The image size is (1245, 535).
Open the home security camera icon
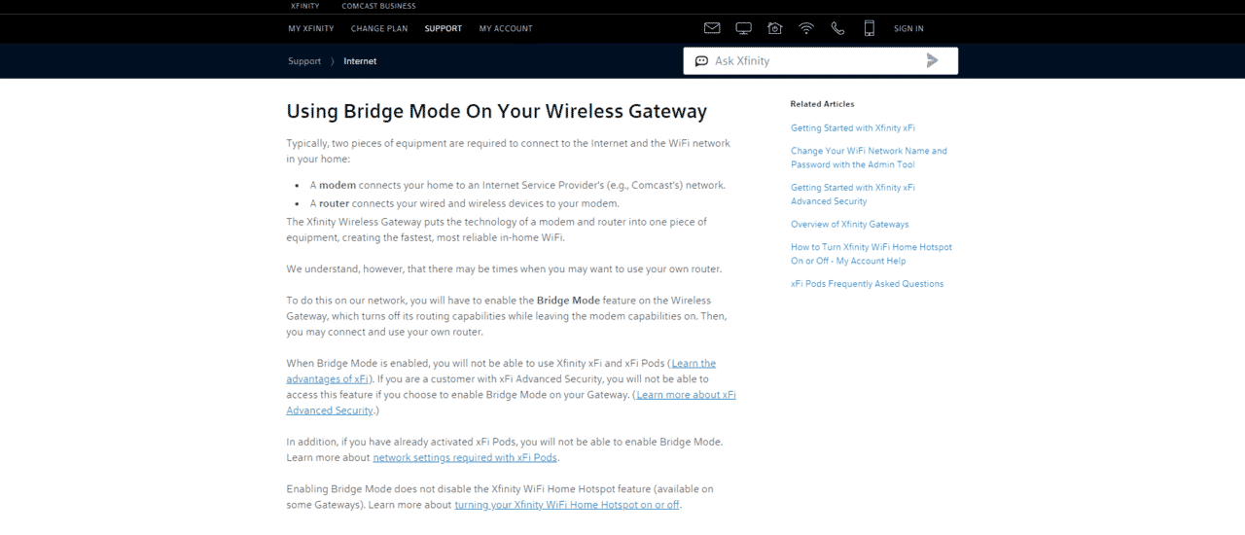click(774, 28)
